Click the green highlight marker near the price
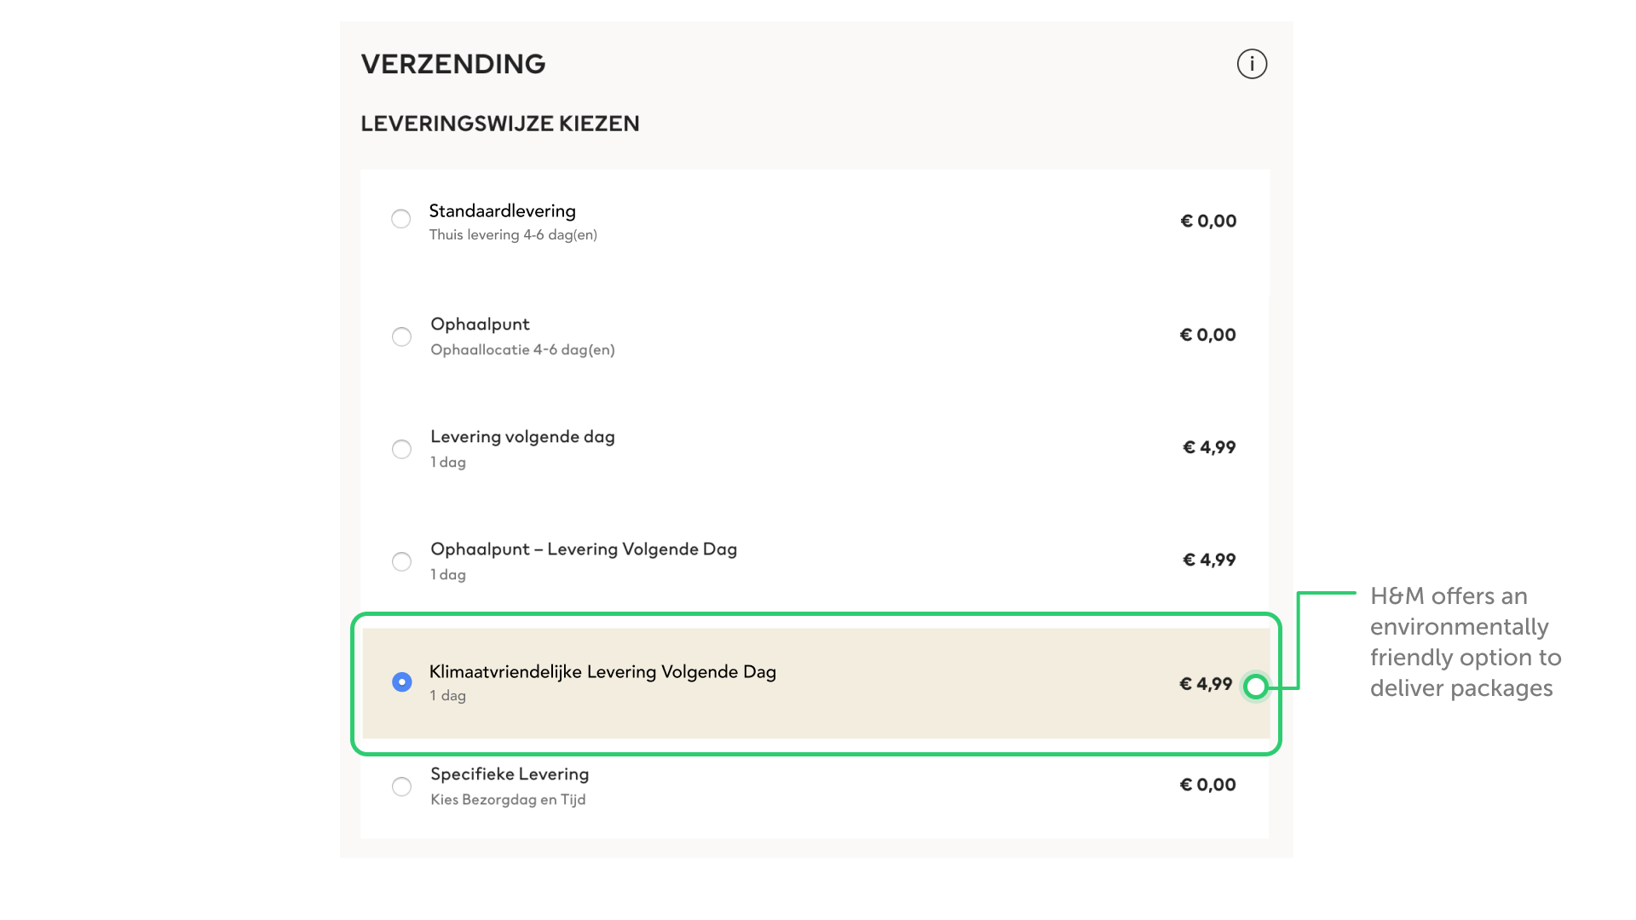 tap(1257, 687)
